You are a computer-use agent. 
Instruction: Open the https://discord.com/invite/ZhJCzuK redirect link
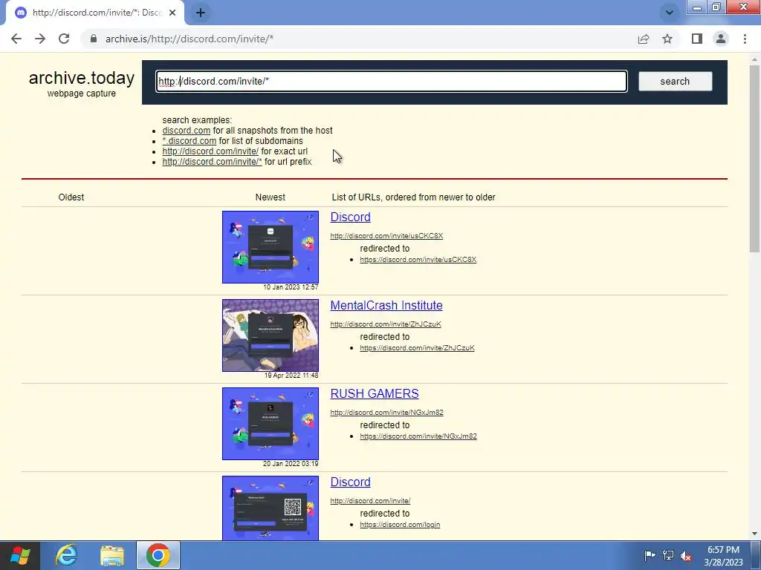[x=418, y=348]
